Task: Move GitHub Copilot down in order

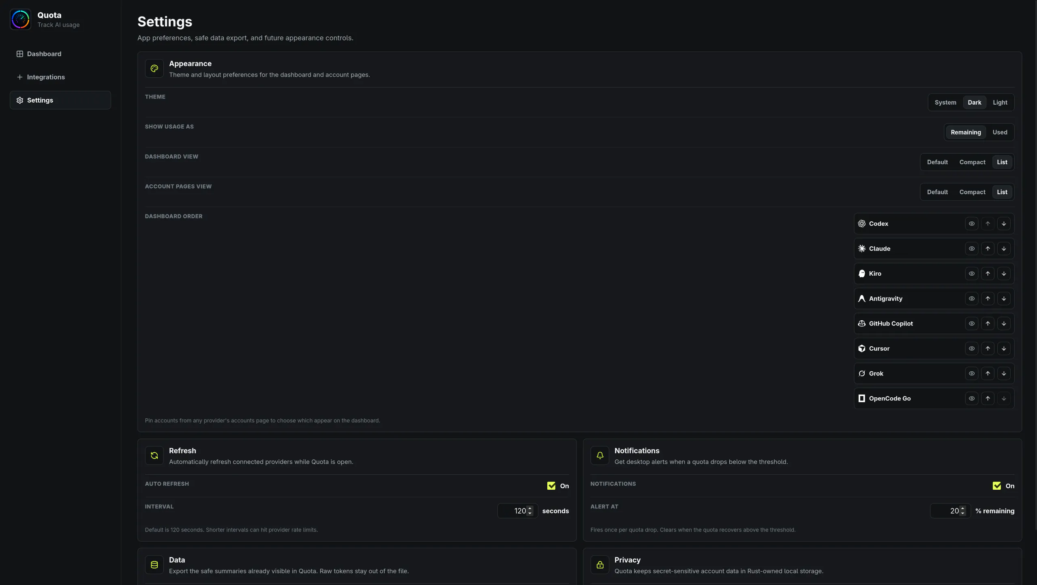Action: (1003, 324)
